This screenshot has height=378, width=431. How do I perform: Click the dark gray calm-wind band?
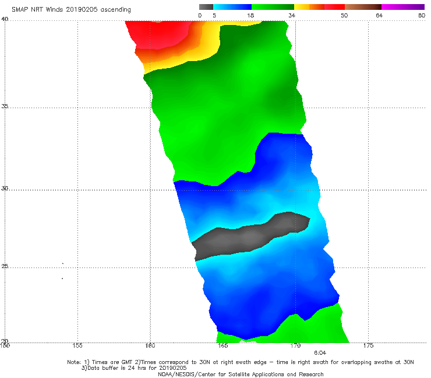[x=250, y=237]
